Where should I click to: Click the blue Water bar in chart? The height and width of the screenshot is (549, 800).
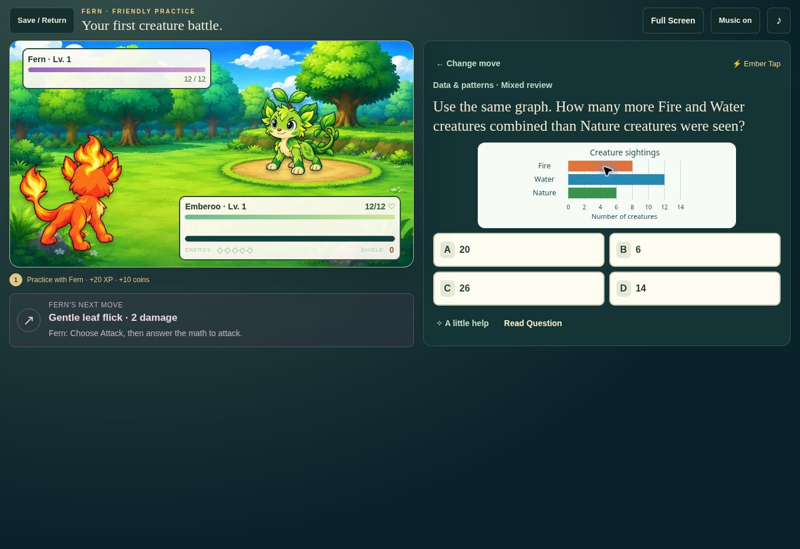[x=616, y=179]
